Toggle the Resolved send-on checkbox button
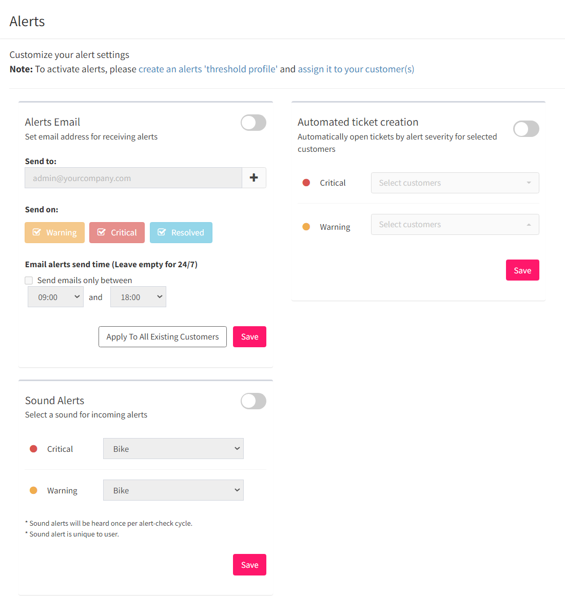The image size is (565, 616). [181, 232]
